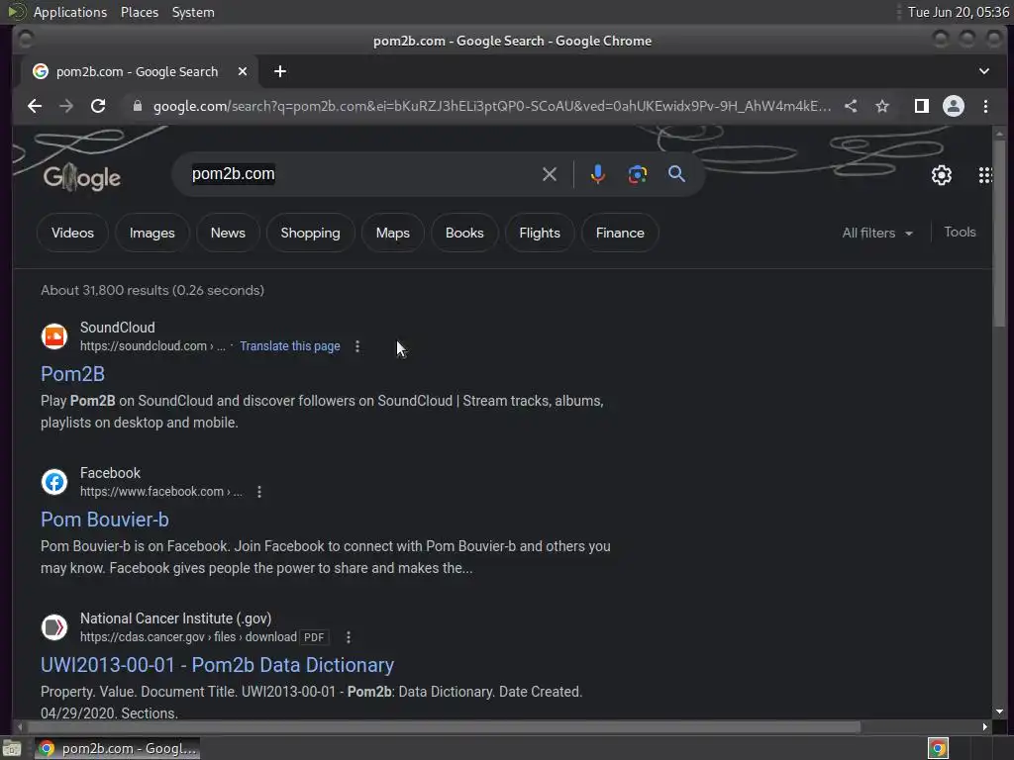This screenshot has height=760, width=1014.
Task: Open the Maps results
Action: point(392,233)
